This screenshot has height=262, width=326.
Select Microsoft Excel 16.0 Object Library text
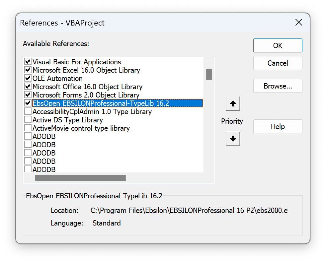86,70
